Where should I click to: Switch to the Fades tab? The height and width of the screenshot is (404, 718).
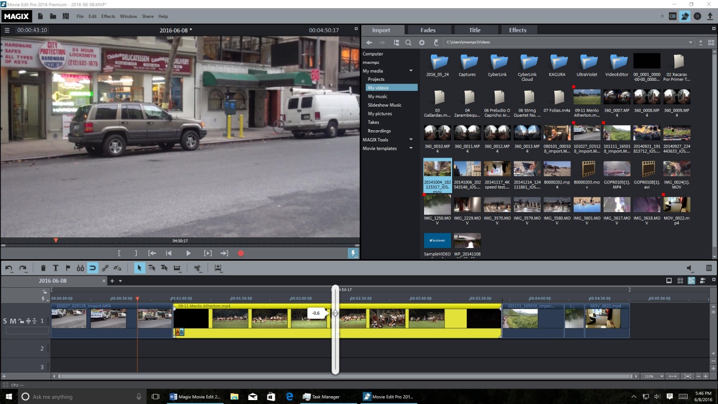point(427,30)
